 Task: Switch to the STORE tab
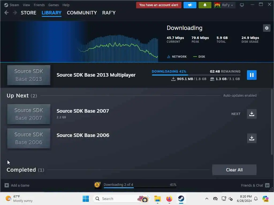coord(28,13)
